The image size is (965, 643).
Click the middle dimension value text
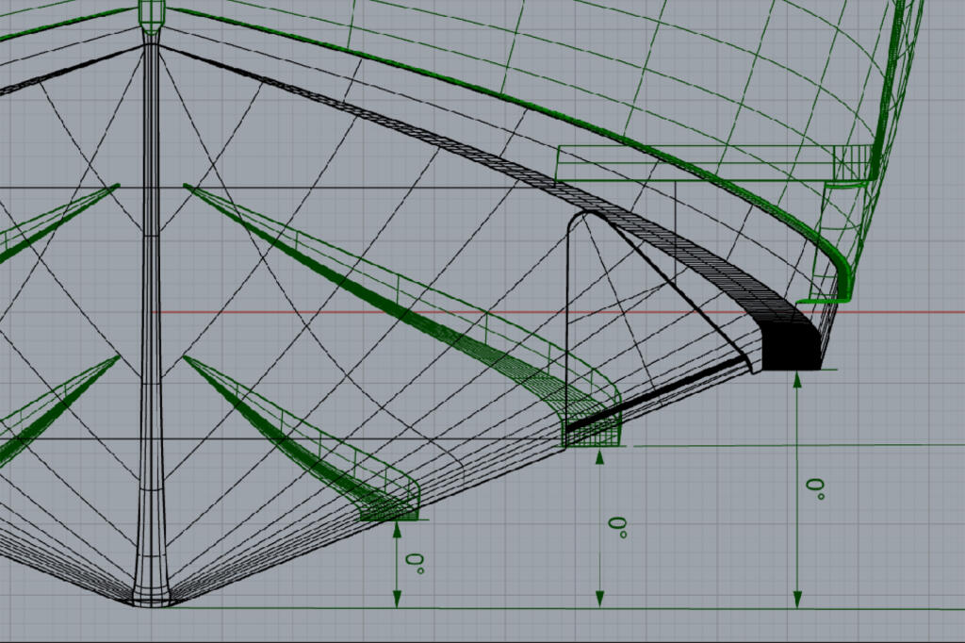pyautogui.click(x=618, y=528)
